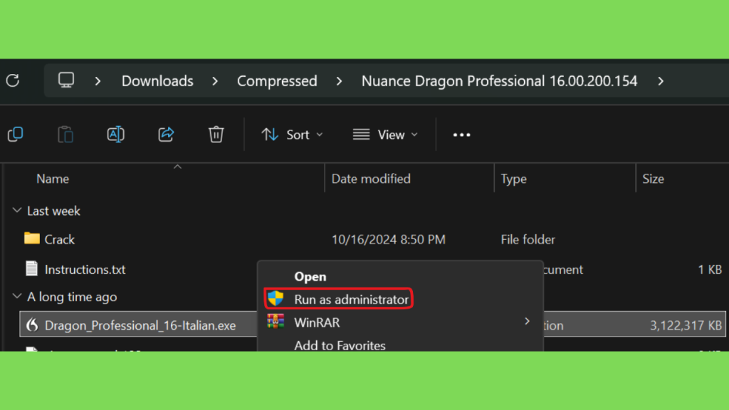This screenshot has width=729, height=410.
Task: Go to Compressed breadcrumb
Action: pos(277,81)
